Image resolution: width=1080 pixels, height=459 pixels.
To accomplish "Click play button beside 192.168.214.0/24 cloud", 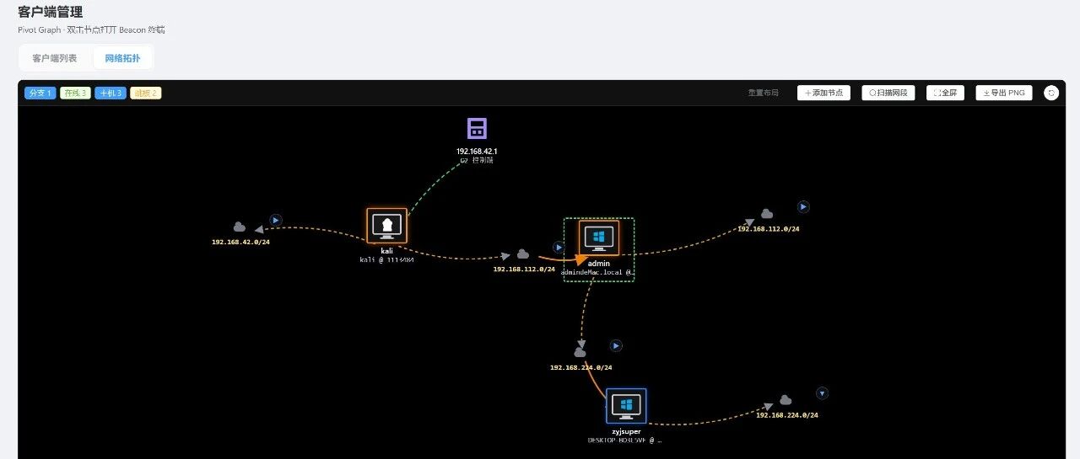I will 616,345.
